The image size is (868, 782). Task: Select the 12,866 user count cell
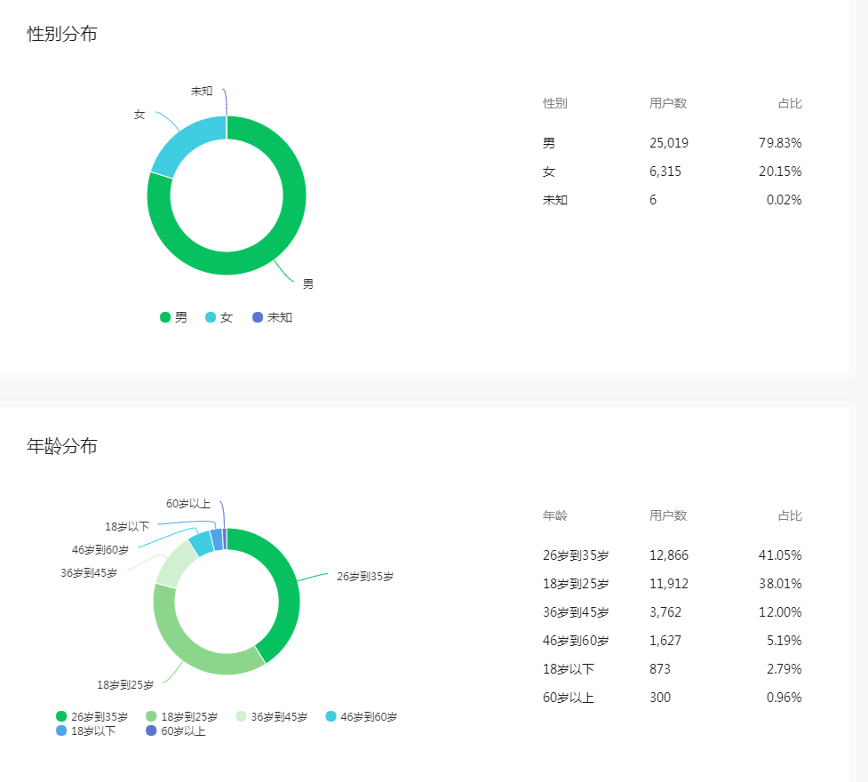pos(668,555)
